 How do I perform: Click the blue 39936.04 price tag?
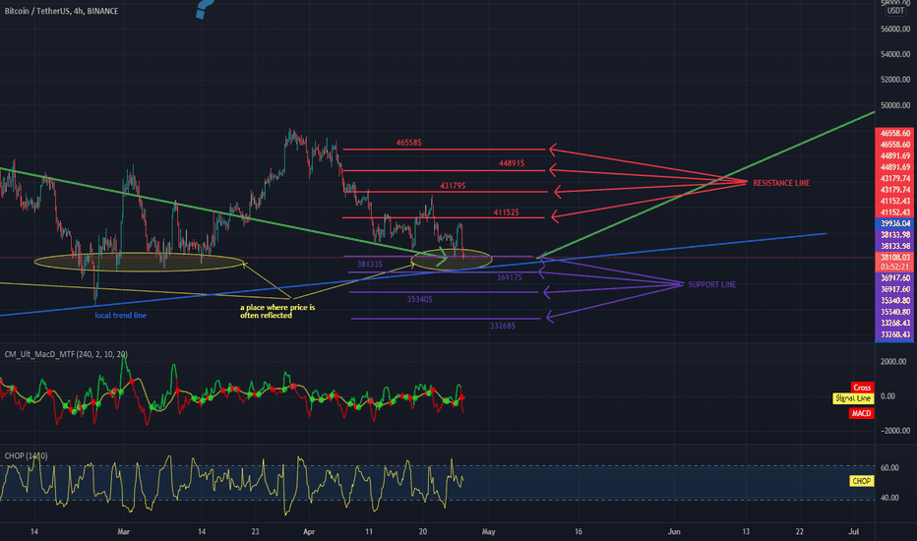894,223
